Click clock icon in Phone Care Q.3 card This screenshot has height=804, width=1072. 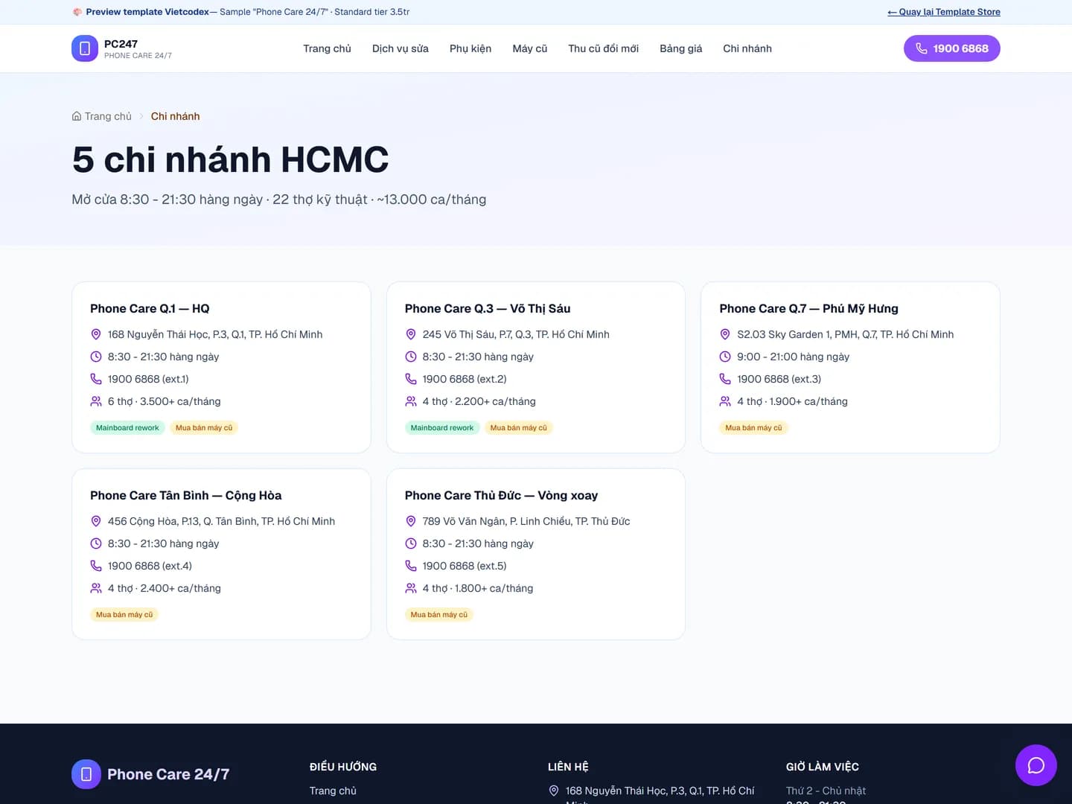pyautogui.click(x=411, y=357)
